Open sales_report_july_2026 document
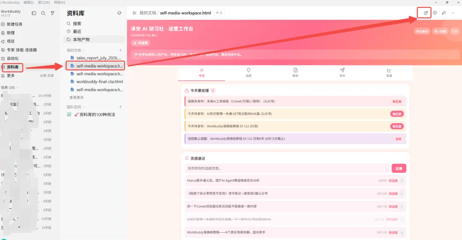Image resolution: width=462 pixels, height=240 pixels. click(x=99, y=58)
